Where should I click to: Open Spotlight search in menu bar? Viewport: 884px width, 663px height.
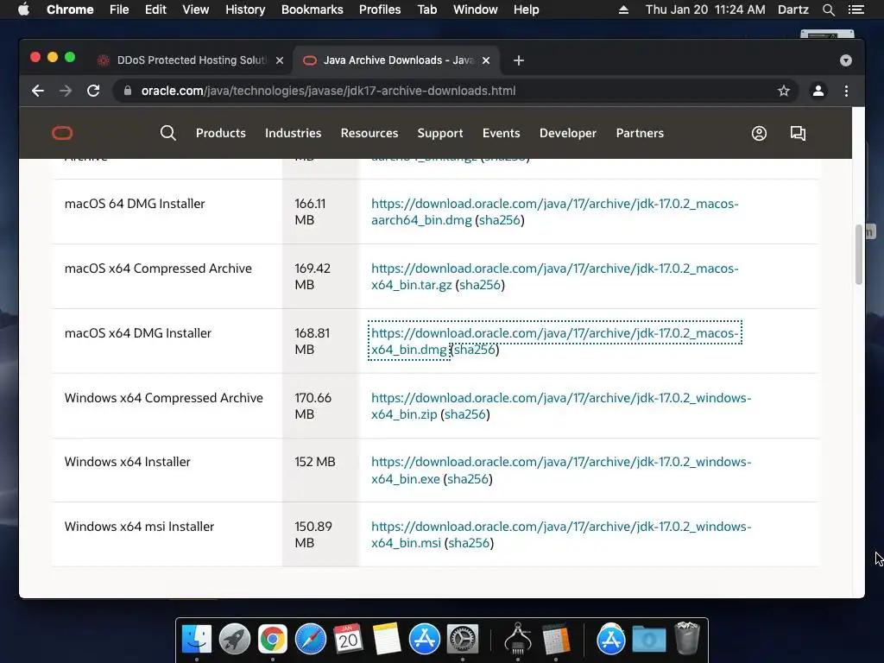pyautogui.click(x=828, y=9)
